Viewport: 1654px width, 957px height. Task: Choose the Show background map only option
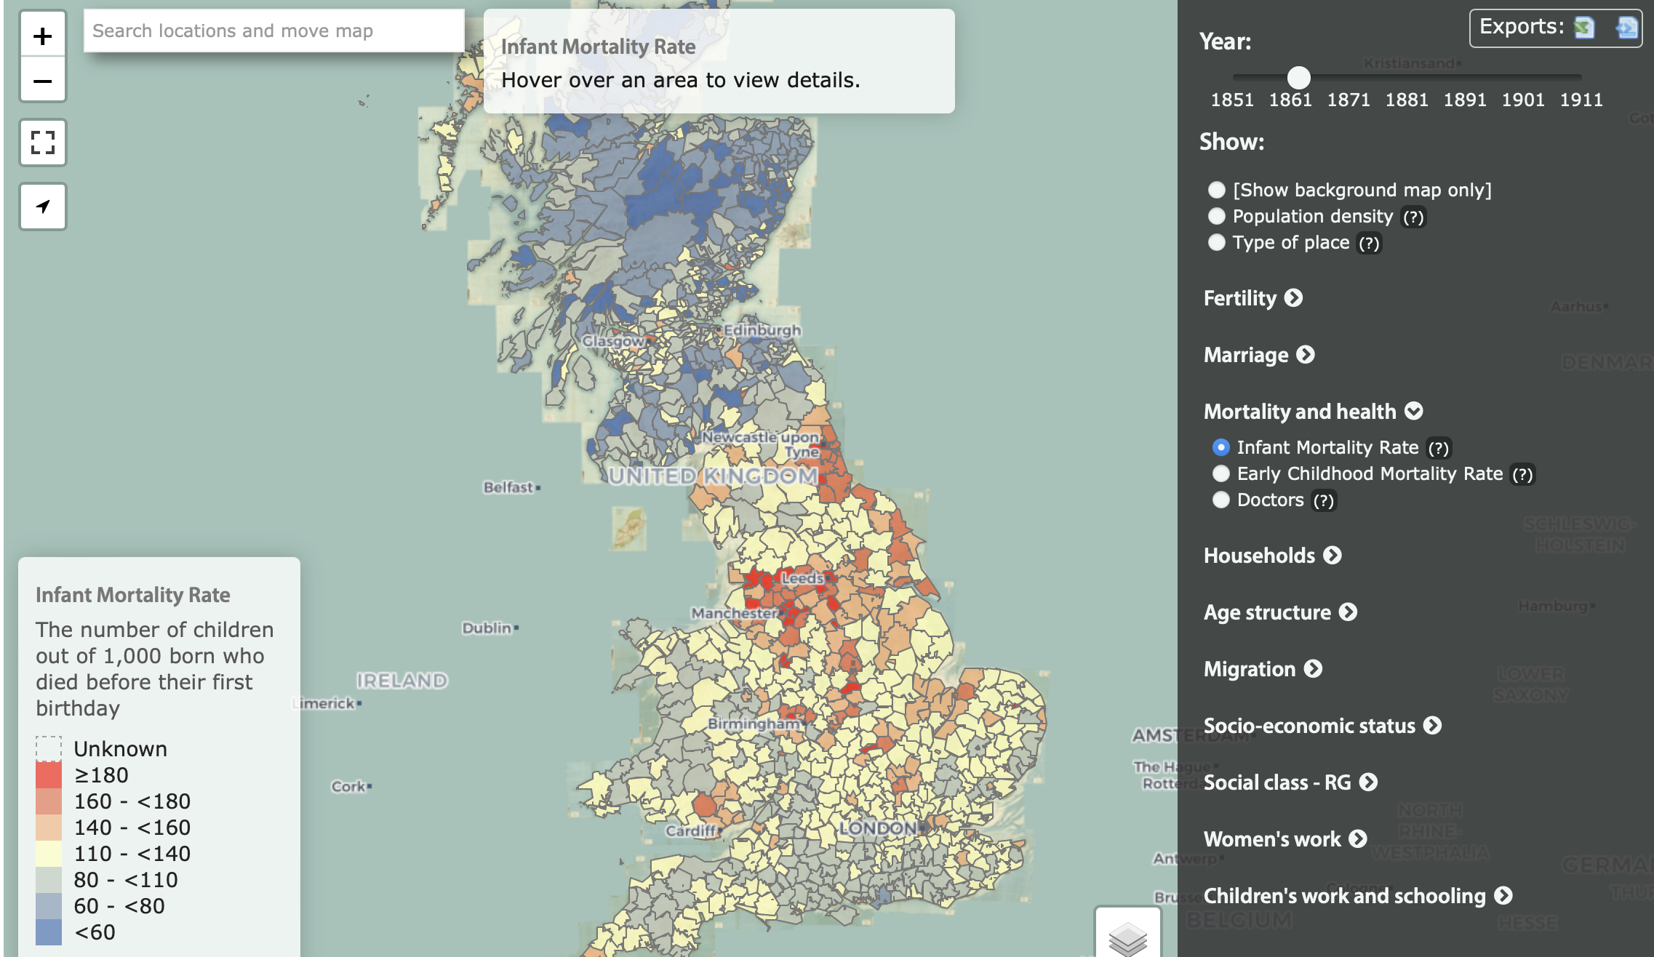click(1217, 190)
